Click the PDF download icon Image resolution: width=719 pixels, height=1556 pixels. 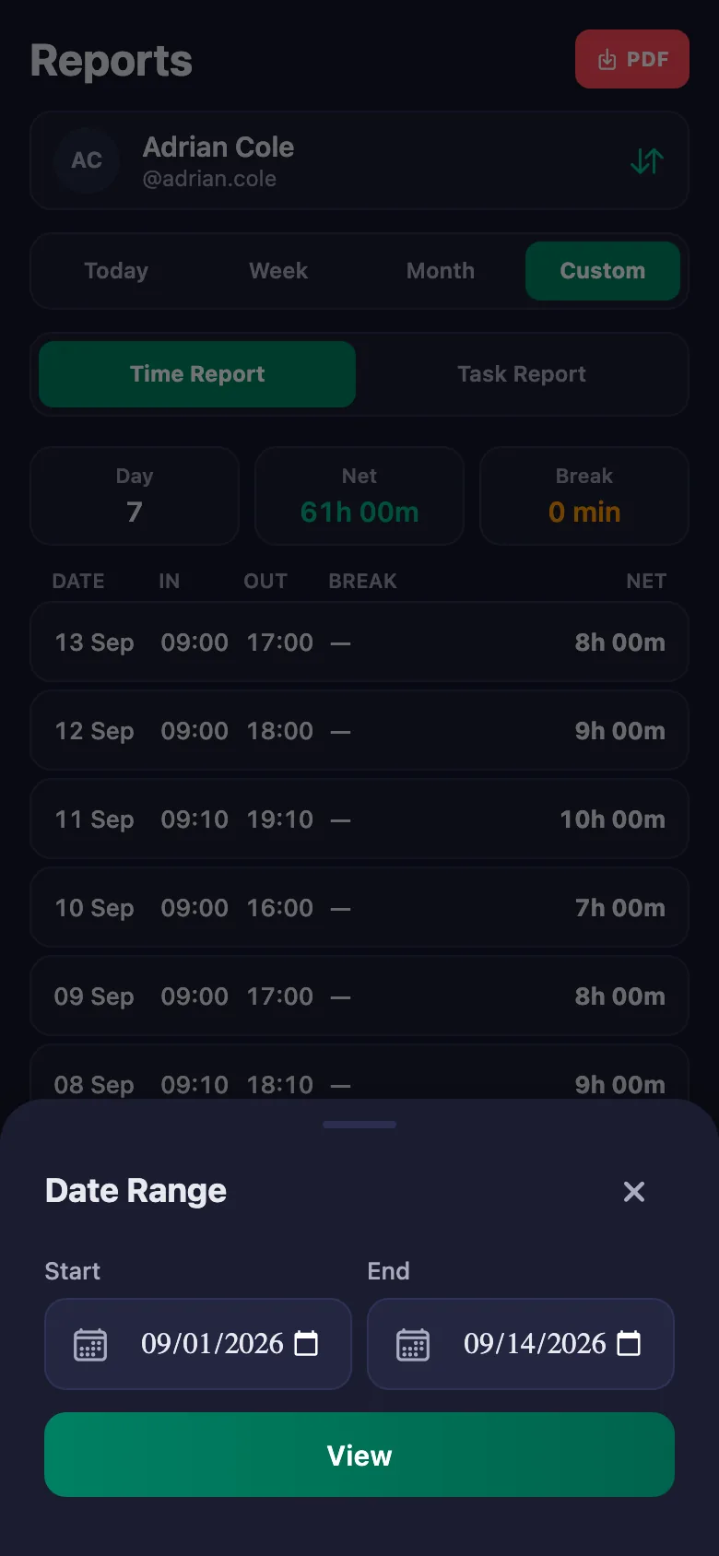click(x=607, y=60)
